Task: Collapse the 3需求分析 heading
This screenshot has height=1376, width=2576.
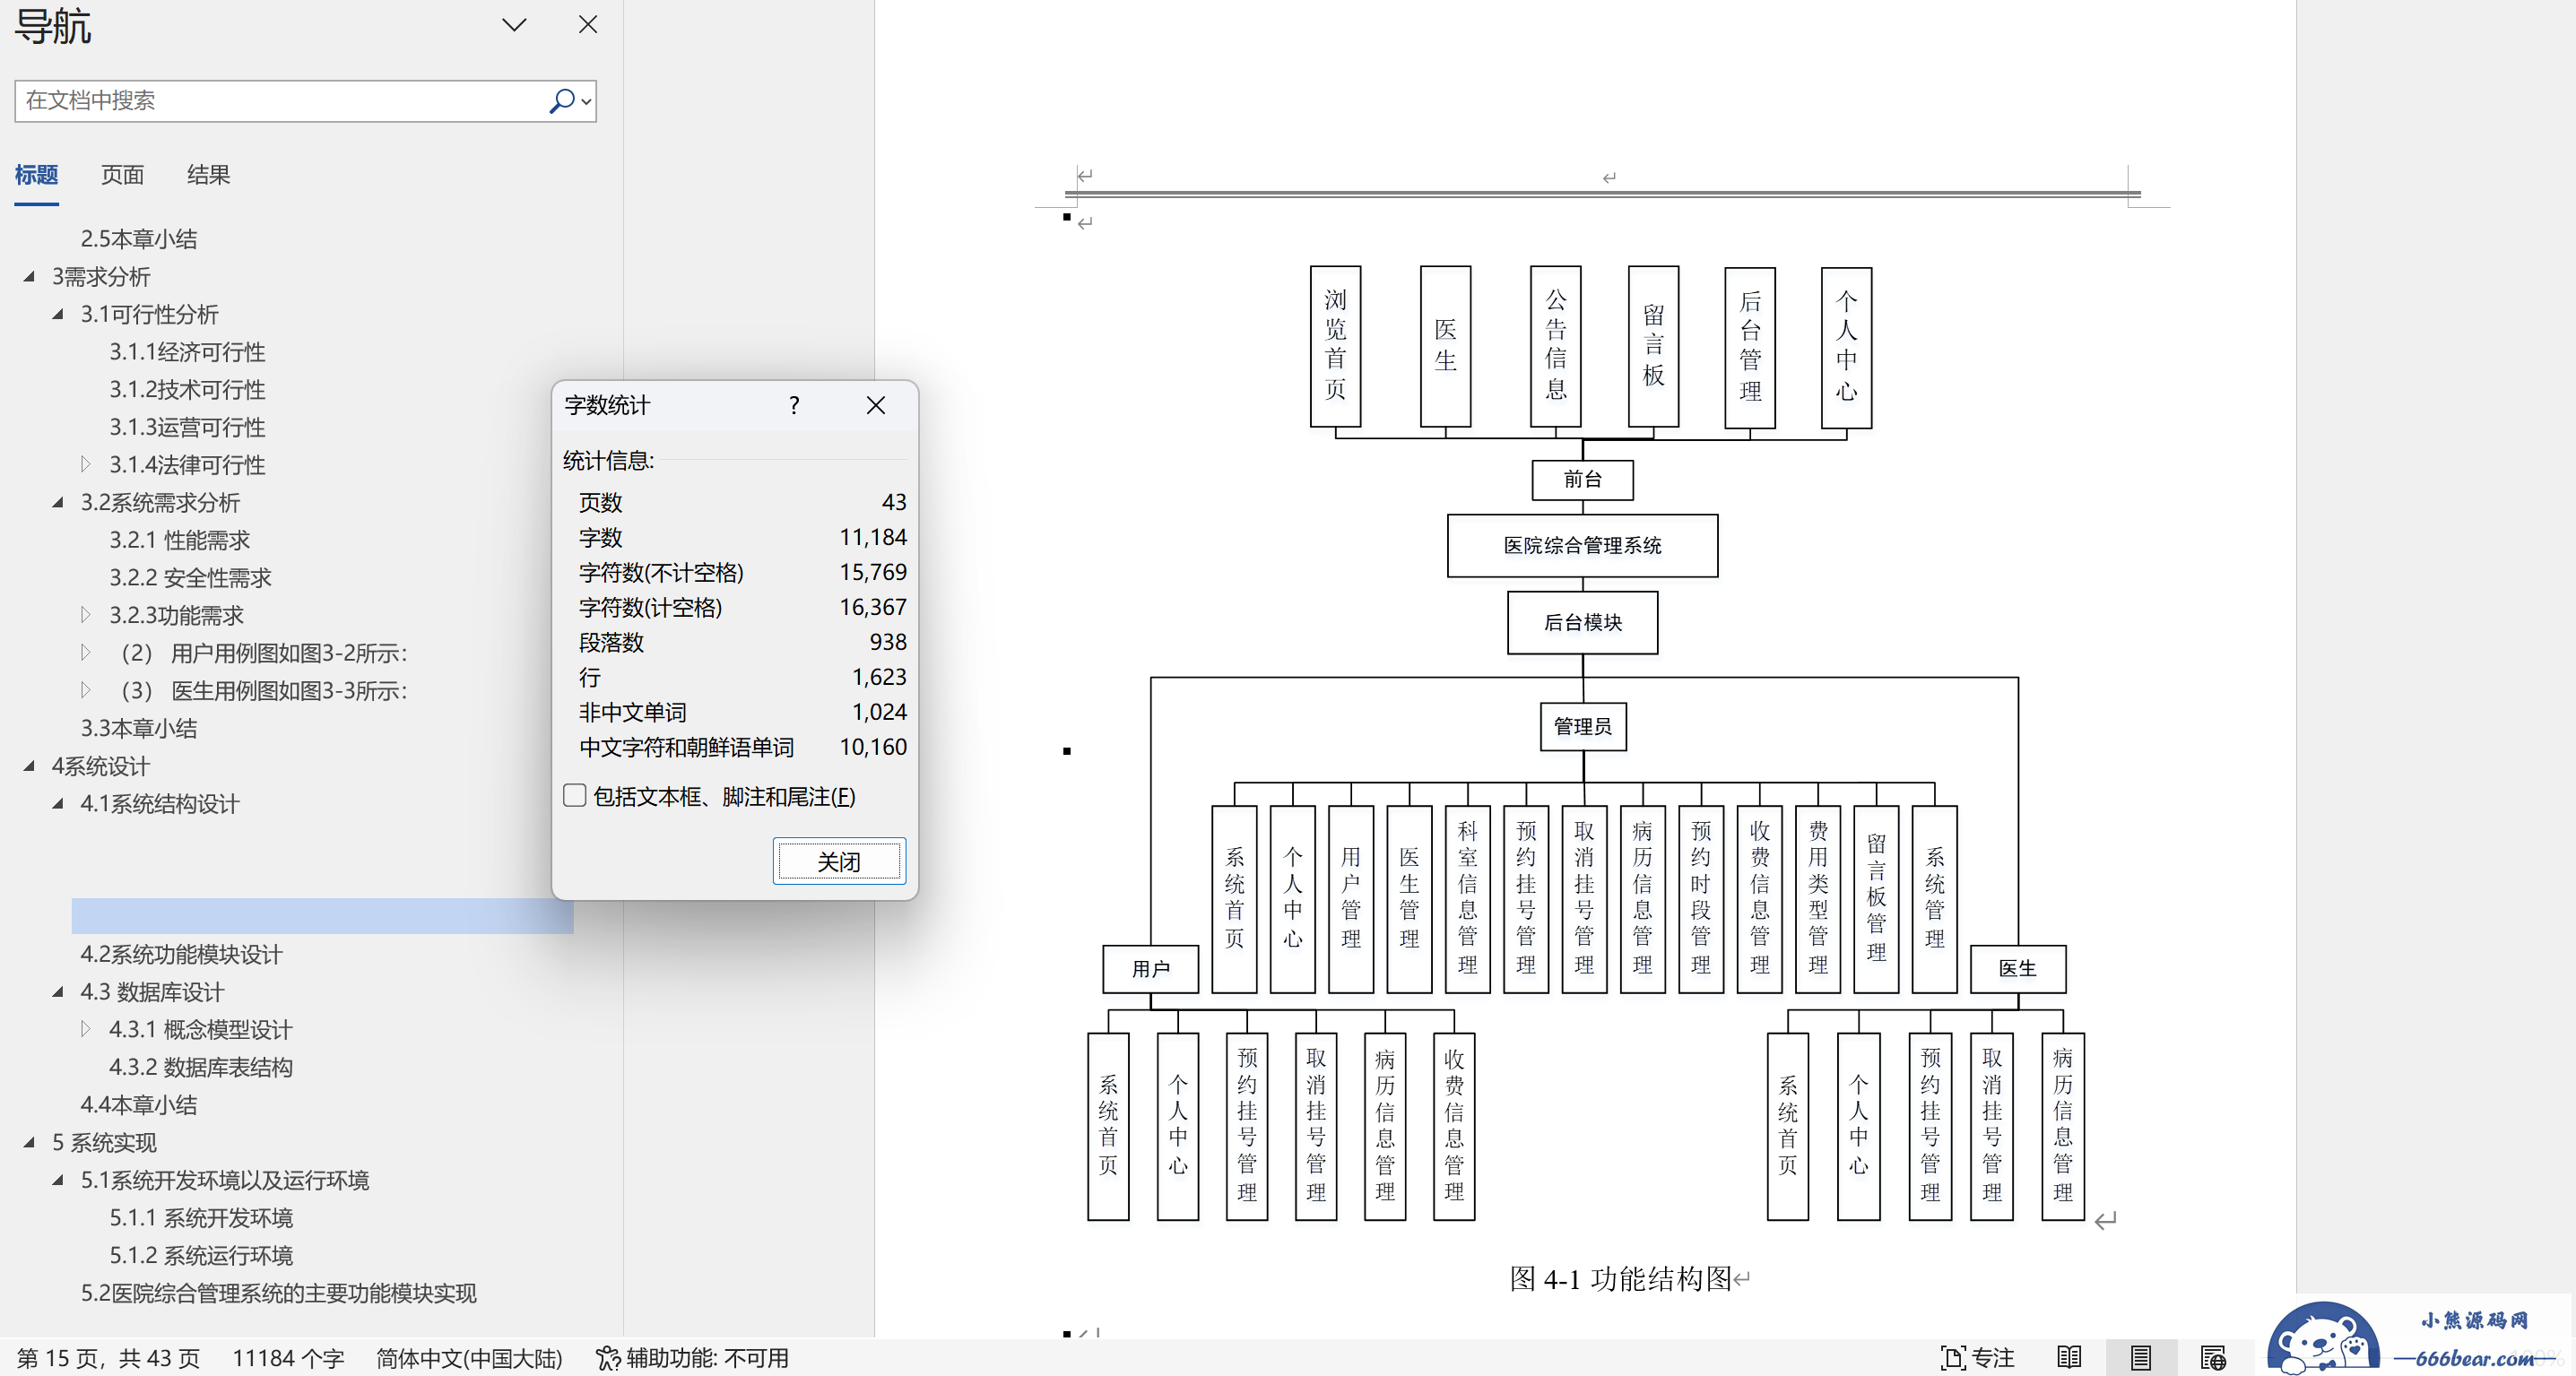Action: (x=29, y=277)
